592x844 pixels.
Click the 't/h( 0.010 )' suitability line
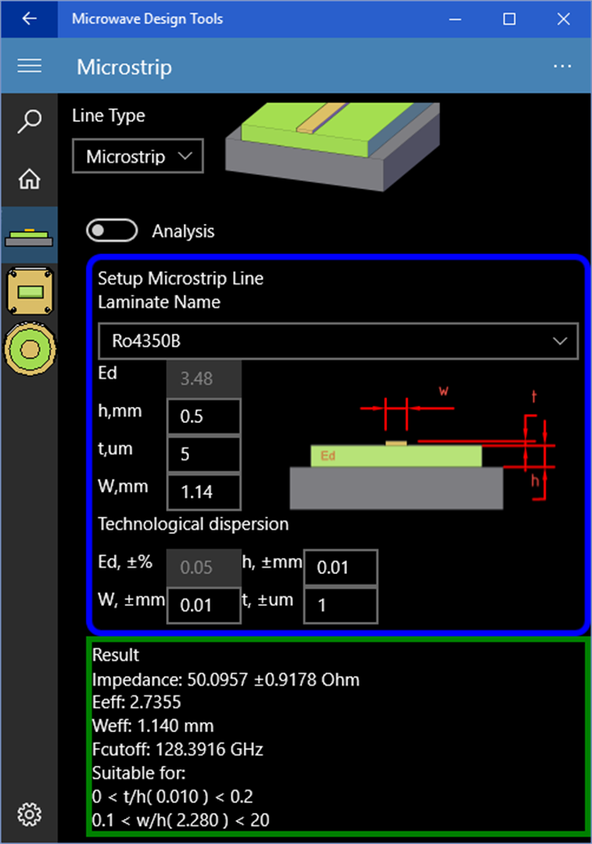click(x=172, y=797)
